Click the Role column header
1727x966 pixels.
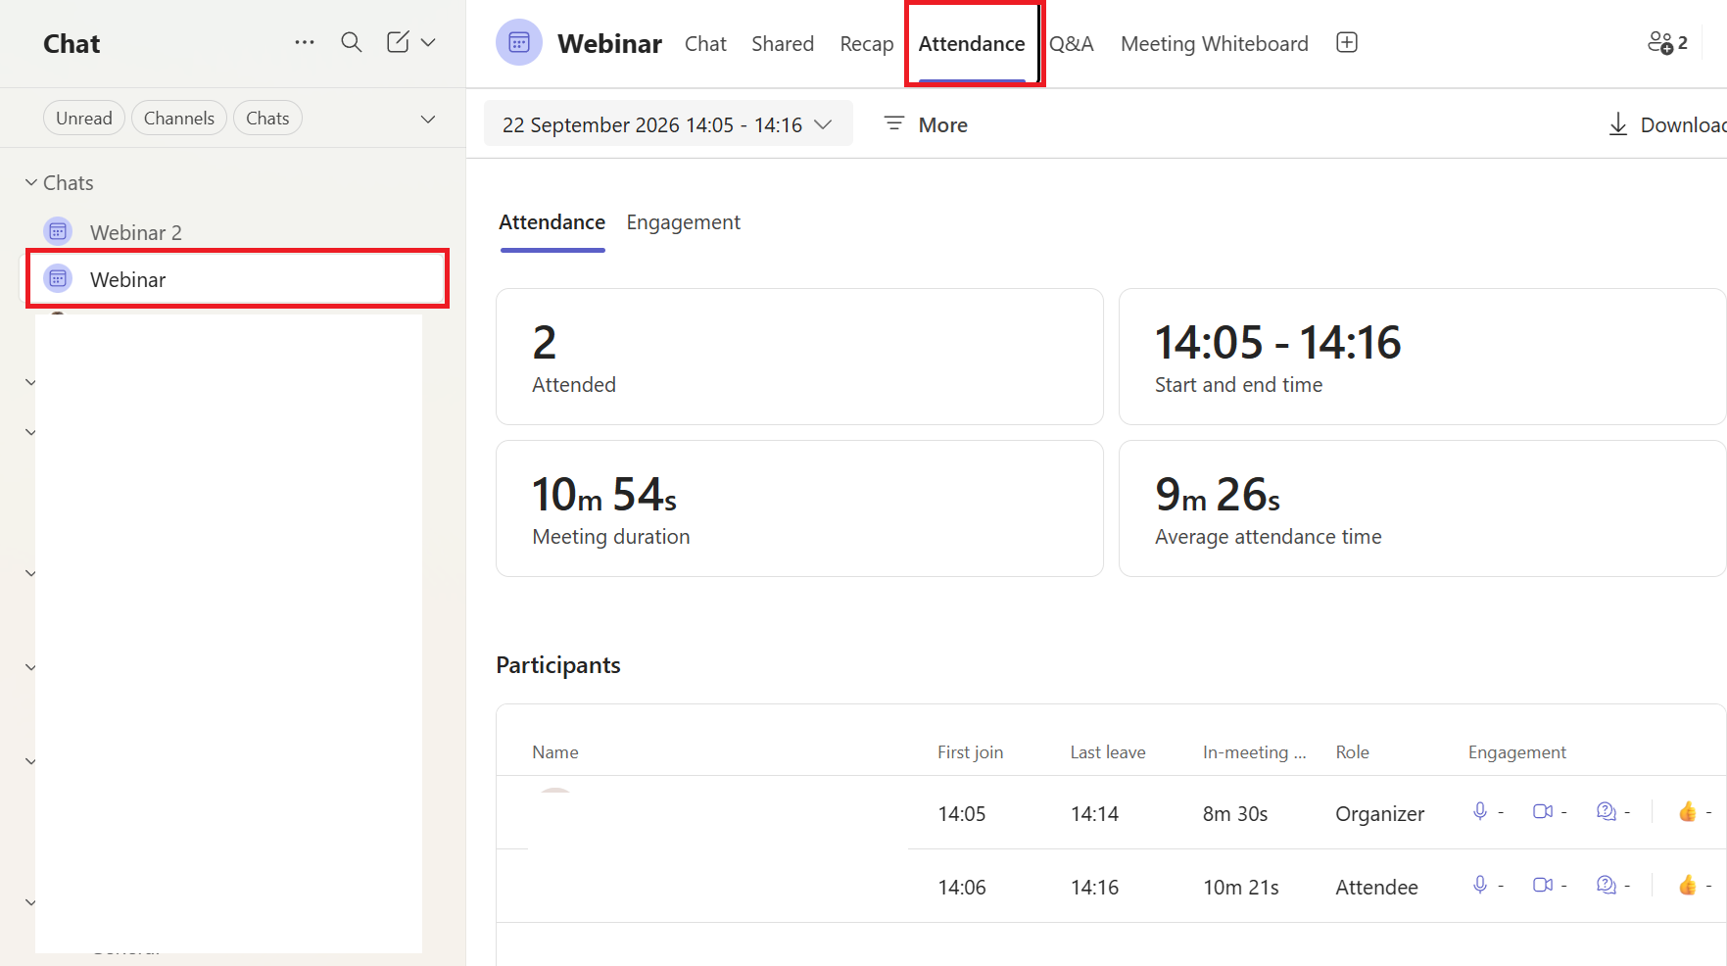[x=1353, y=752]
